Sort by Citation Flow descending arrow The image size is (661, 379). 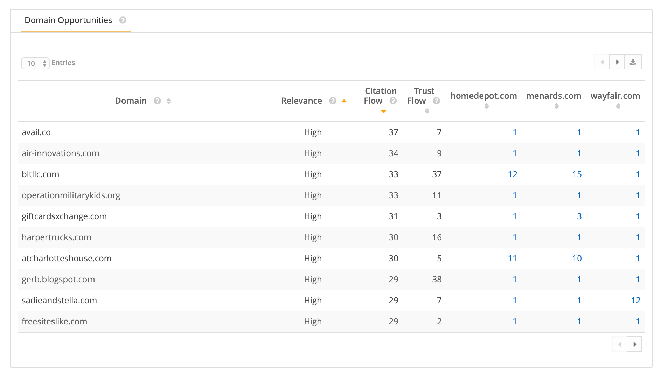tap(384, 112)
